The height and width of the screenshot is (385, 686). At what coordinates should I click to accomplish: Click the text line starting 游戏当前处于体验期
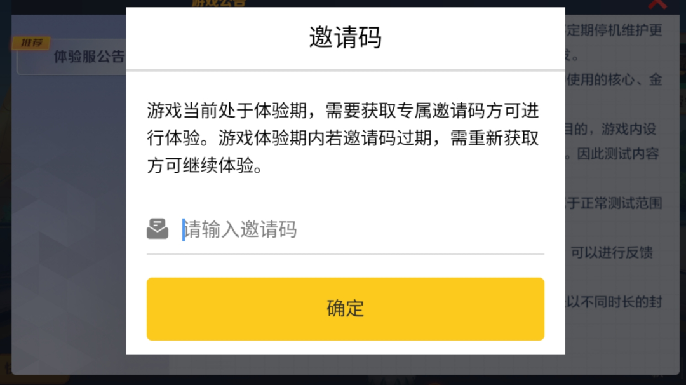342,111
